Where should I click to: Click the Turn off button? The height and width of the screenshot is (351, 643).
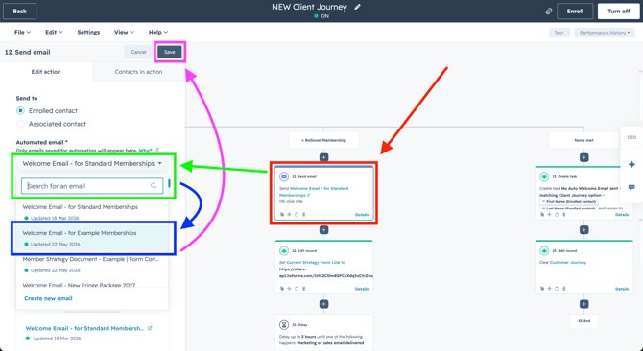(619, 12)
